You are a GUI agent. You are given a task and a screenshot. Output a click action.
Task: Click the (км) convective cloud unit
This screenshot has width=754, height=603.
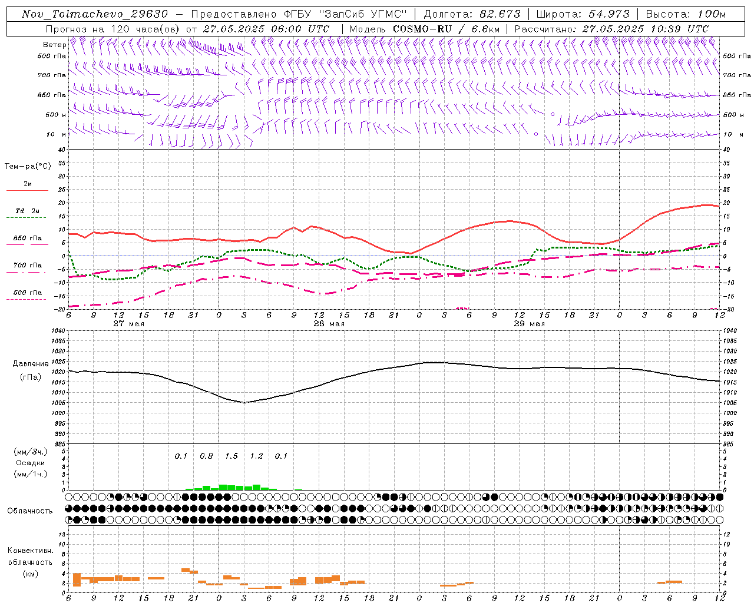point(30,574)
